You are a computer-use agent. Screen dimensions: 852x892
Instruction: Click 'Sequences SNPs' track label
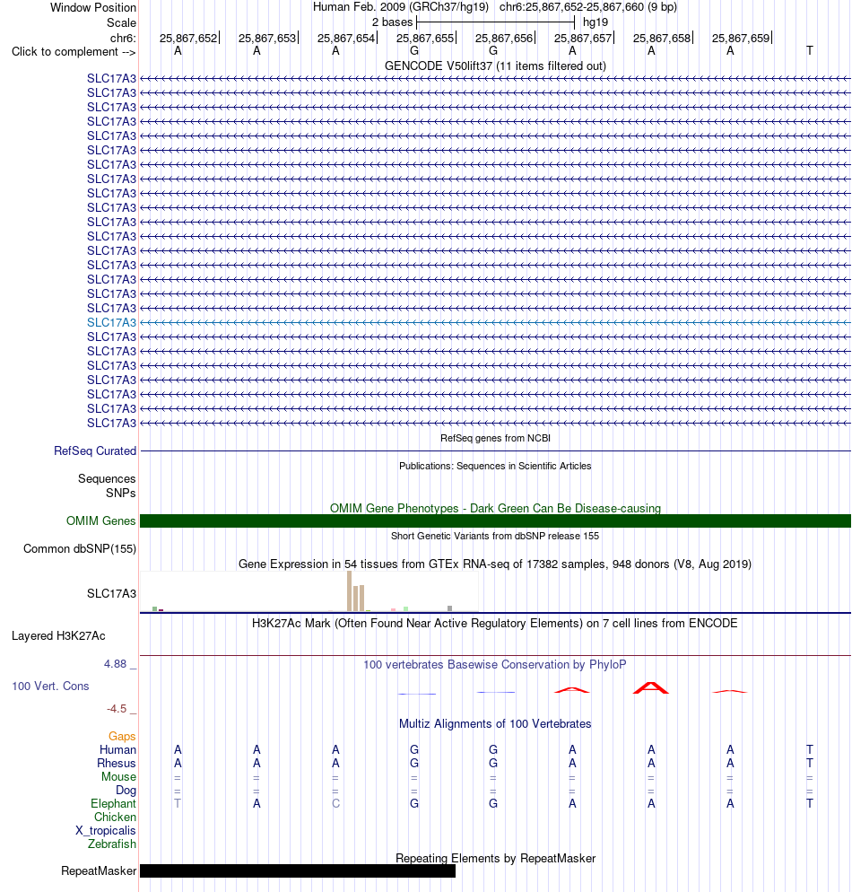point(107,485)
